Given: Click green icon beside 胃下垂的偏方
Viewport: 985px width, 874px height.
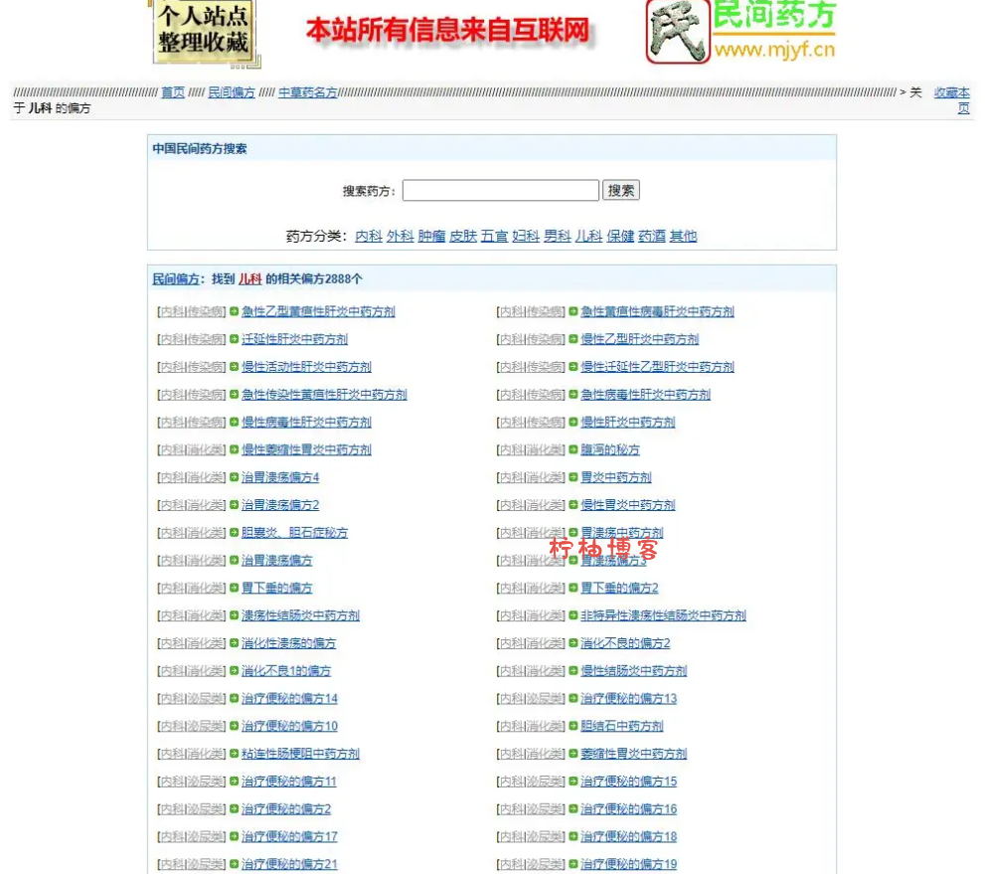Looking at the screenshot, I should click(x=232, y=588).
